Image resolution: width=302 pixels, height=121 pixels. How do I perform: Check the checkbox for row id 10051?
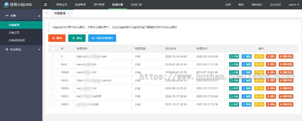[x=53, y=97]
